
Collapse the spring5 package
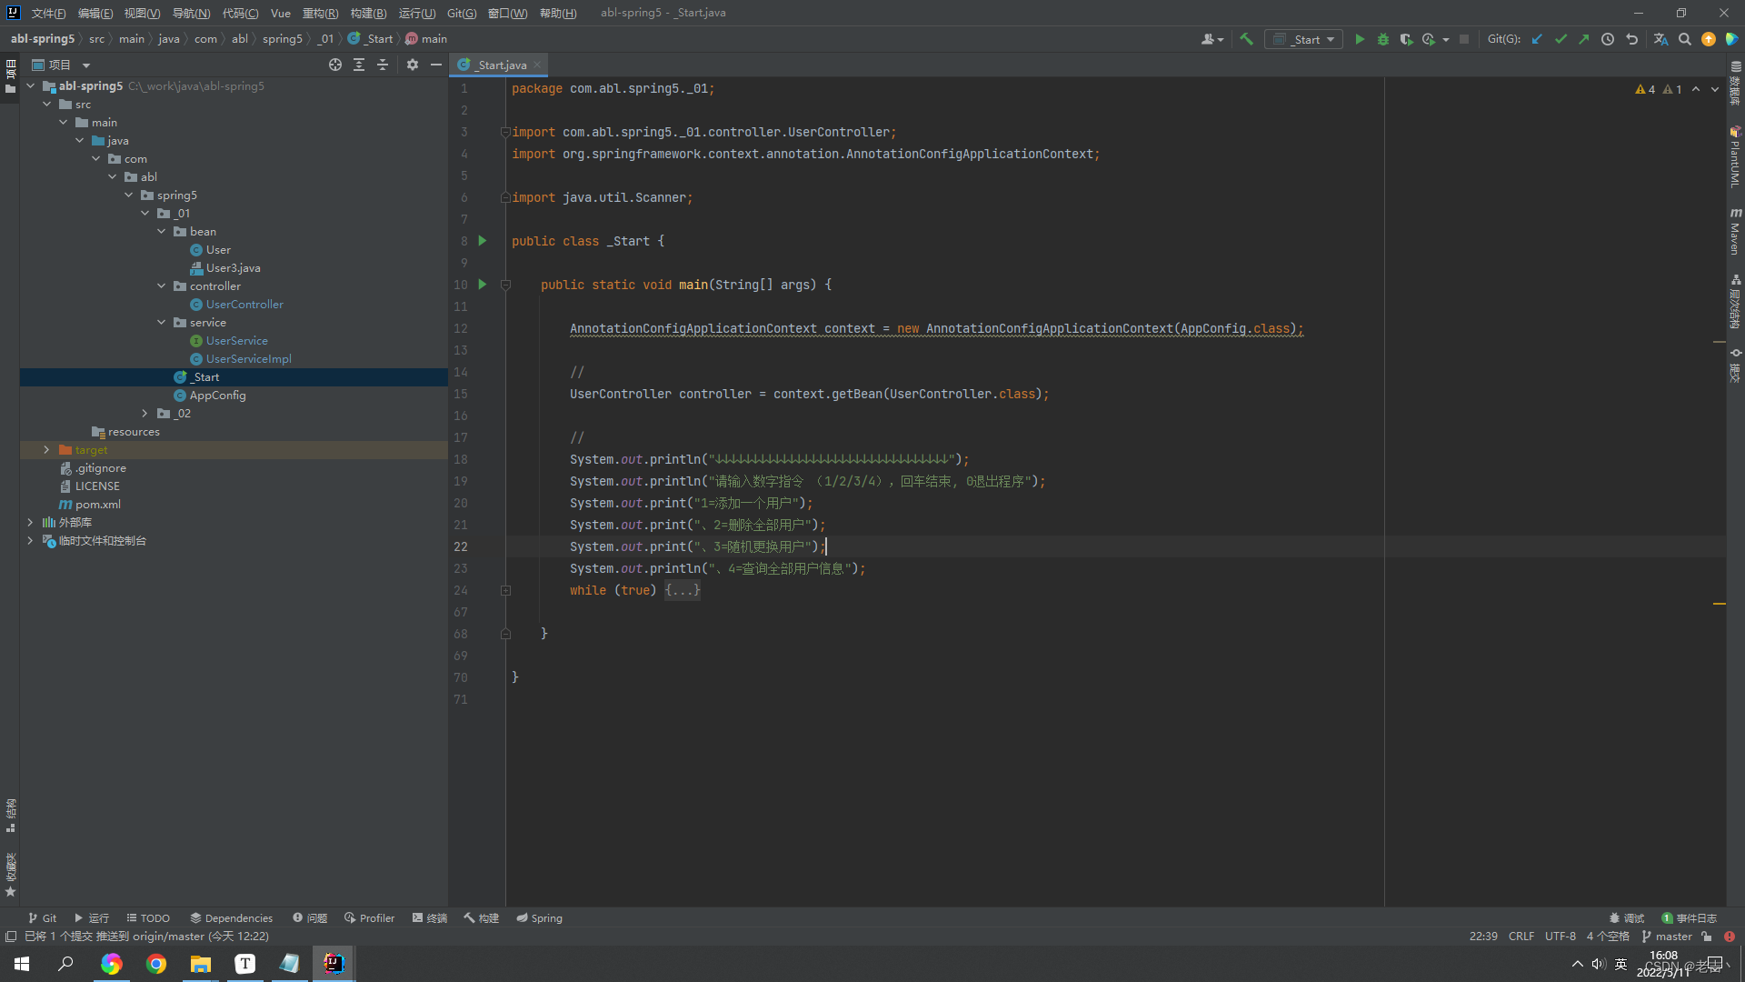129,195
